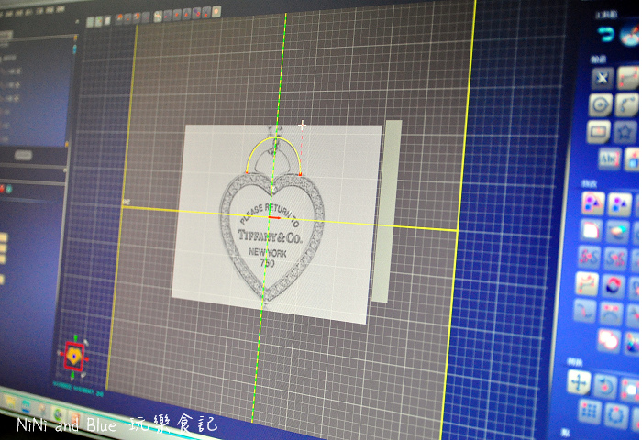Select the polyline tool with red points
The image size is (642, 440).
pos(628,78)
